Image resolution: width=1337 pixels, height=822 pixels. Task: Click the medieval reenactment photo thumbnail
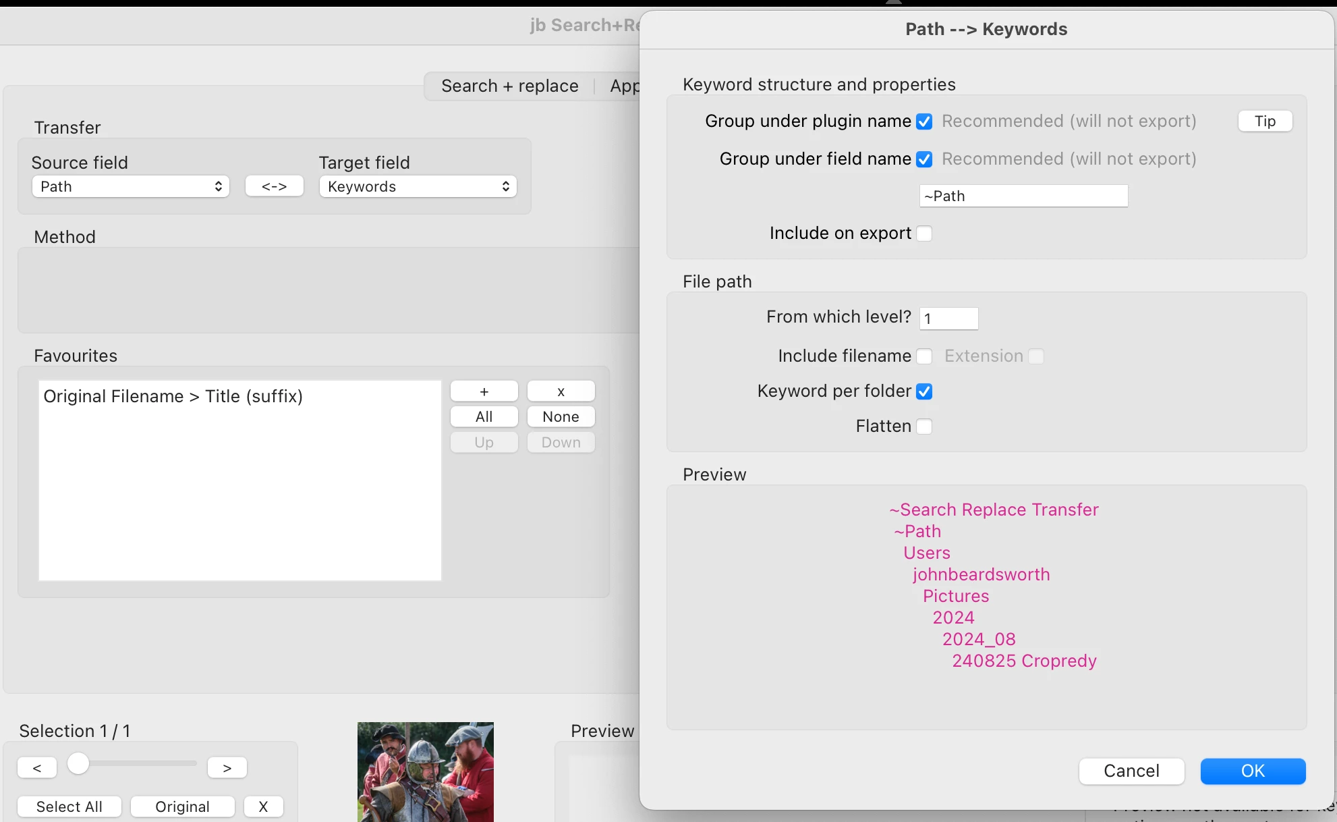point(425,771)
